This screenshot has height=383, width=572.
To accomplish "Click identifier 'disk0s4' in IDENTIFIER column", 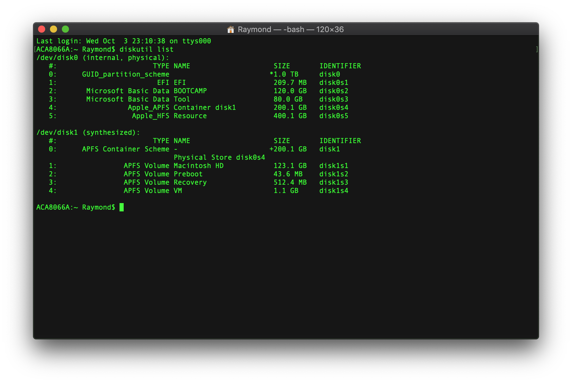I will point(334,107).
